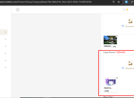134x98 pixels.
Task: Expand the fourth sidebar menu chevron
Action: click(x=5, y=53)
